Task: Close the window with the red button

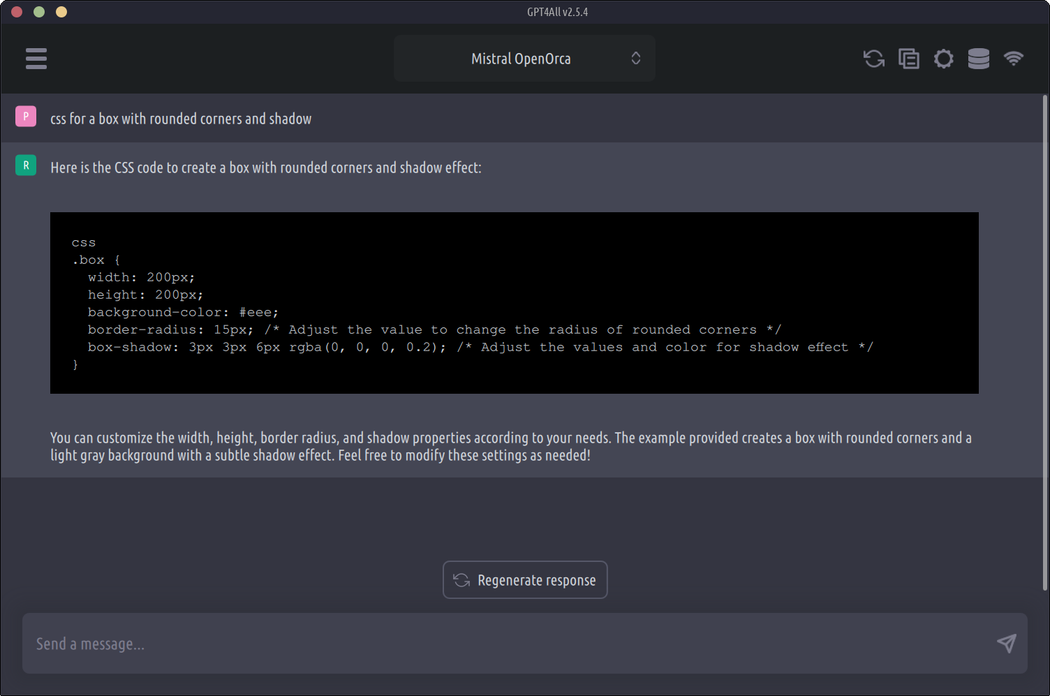Action: click(x=17, y=12)
